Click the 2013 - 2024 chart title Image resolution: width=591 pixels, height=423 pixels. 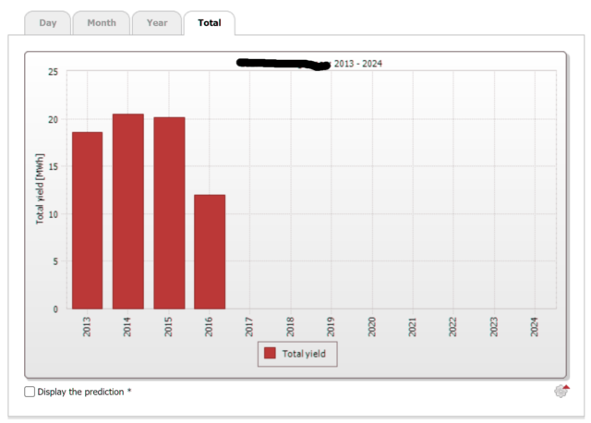click(x=358, y=64)
